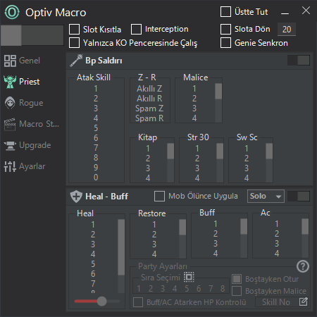Check the Slot Kısıtla option
This screenshot has height=317, width=317.
(x=74, y=30)
